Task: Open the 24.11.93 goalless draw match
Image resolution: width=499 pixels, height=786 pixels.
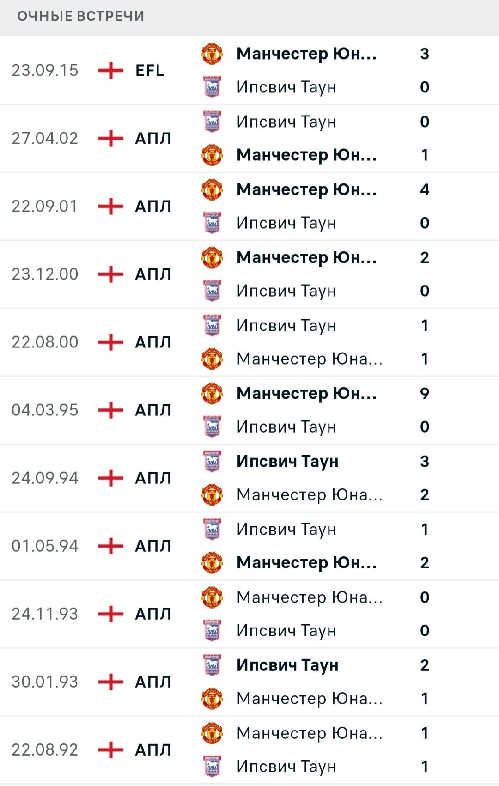Action: coord(249,614)
